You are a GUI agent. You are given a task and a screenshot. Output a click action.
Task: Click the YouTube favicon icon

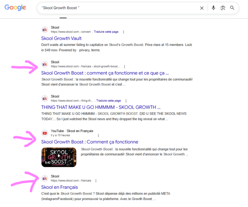point(45,133)
